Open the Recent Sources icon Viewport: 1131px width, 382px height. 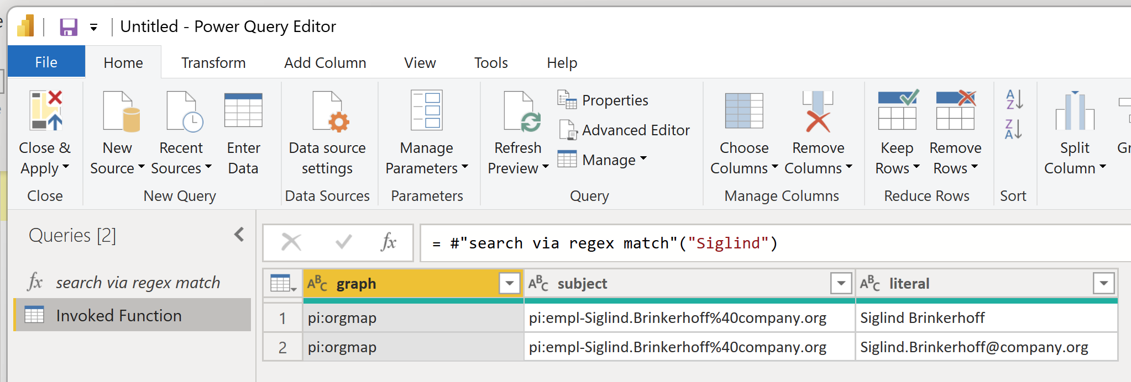pyautogui.click(x=185, y=112)
